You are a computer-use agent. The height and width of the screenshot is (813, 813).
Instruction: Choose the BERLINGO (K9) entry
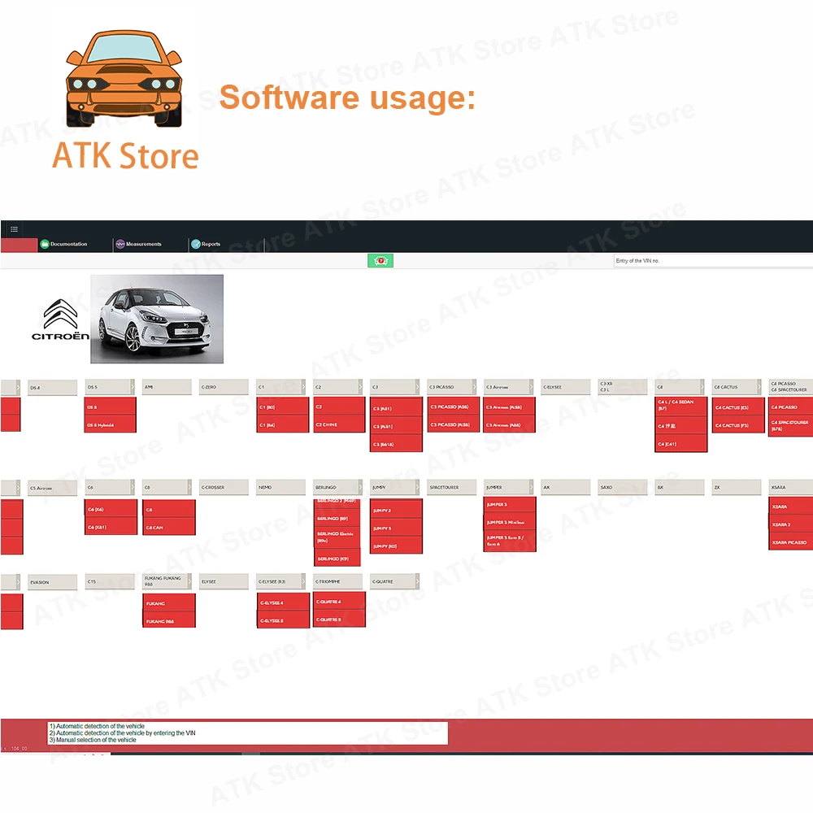click(337, 559)
